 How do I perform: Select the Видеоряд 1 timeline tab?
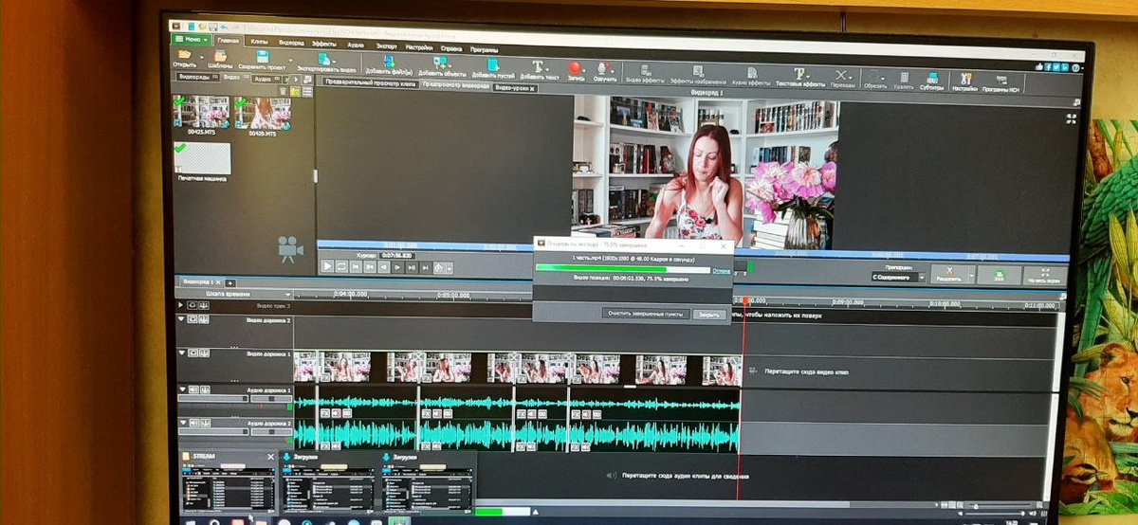point(199,281)
